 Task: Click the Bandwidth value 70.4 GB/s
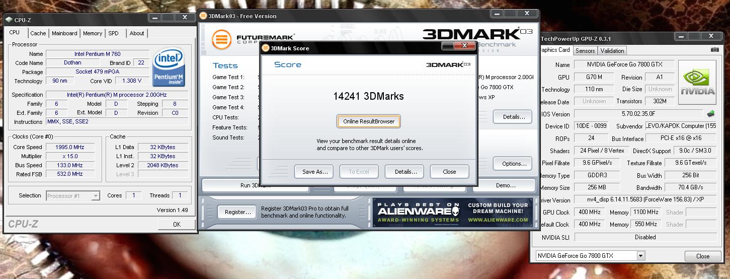click(690, 187)
